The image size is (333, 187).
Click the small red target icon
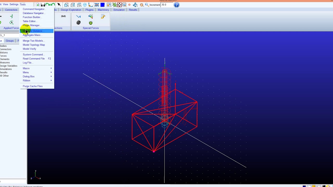(129, 5)
